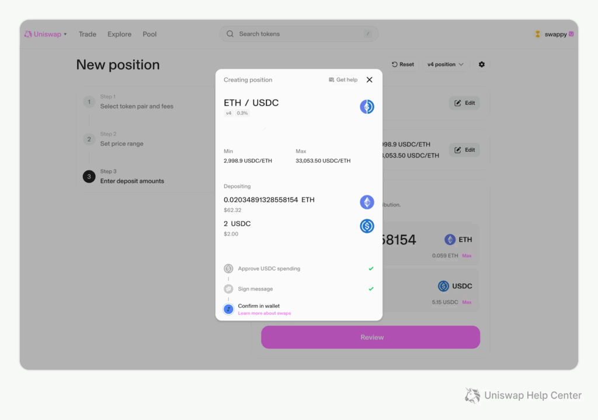Click the Review button
Screen dimensions: 598x420
[x=370, y=337]
